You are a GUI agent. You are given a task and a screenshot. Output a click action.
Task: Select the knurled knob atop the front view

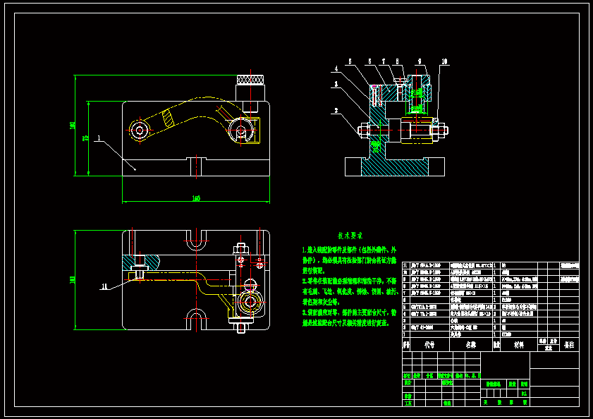tap(250, 79)
